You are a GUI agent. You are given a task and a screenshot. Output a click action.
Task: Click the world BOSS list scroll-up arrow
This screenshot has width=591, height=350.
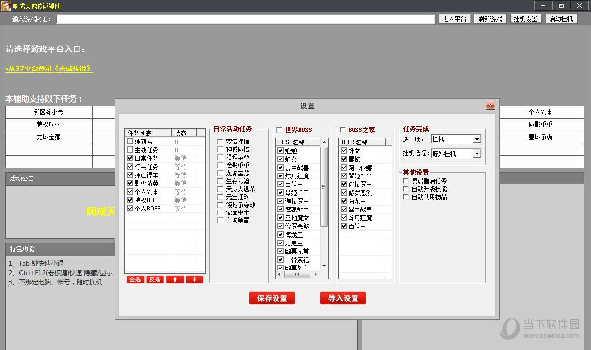pyautogui.click(x=324, y=142)
